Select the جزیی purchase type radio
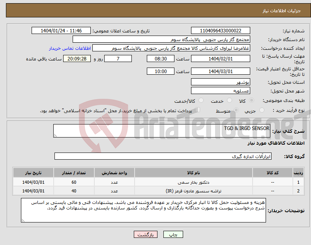The width and height of the screenshot is (311, 245). 262,110
